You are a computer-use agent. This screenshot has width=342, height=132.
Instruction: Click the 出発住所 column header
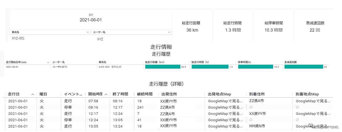[x=169, y=94]
